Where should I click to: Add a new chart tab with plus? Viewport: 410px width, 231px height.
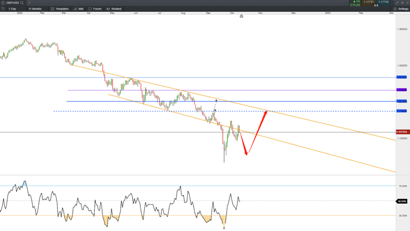[x=29, y=3]
